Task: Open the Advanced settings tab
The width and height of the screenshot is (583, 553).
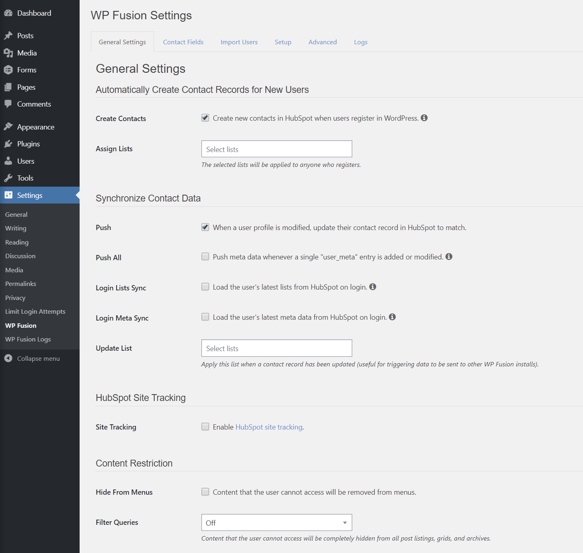Action: [x=322, y=42]
